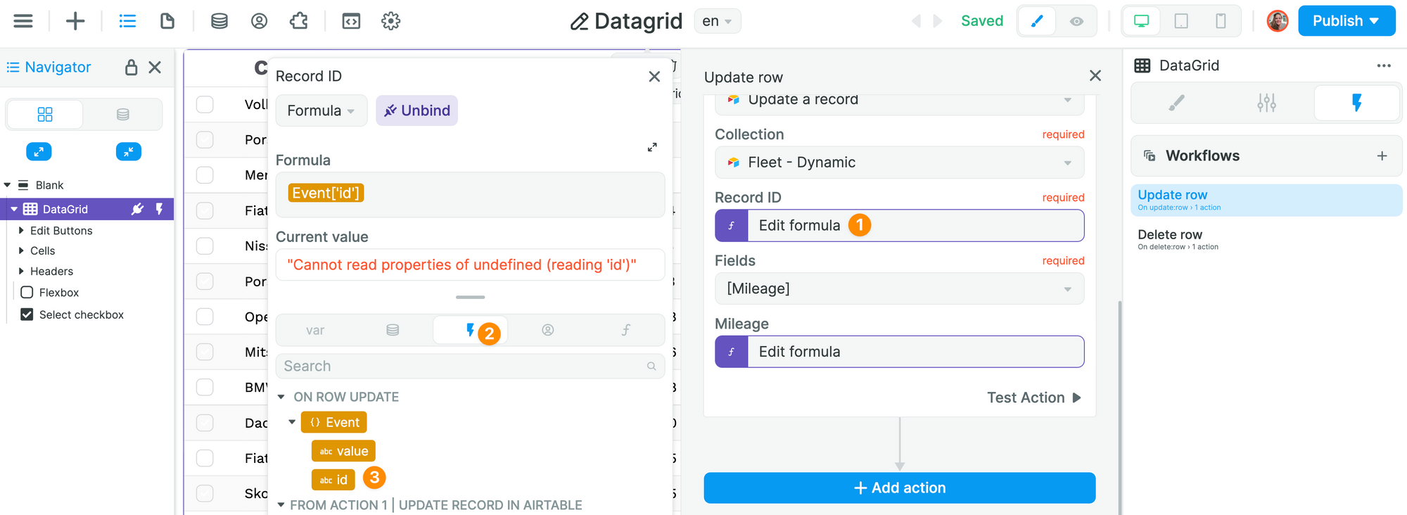Screen dimensions: 1407x515
Task: Select mobile viewport
Action: click(x=1221, y=21)
